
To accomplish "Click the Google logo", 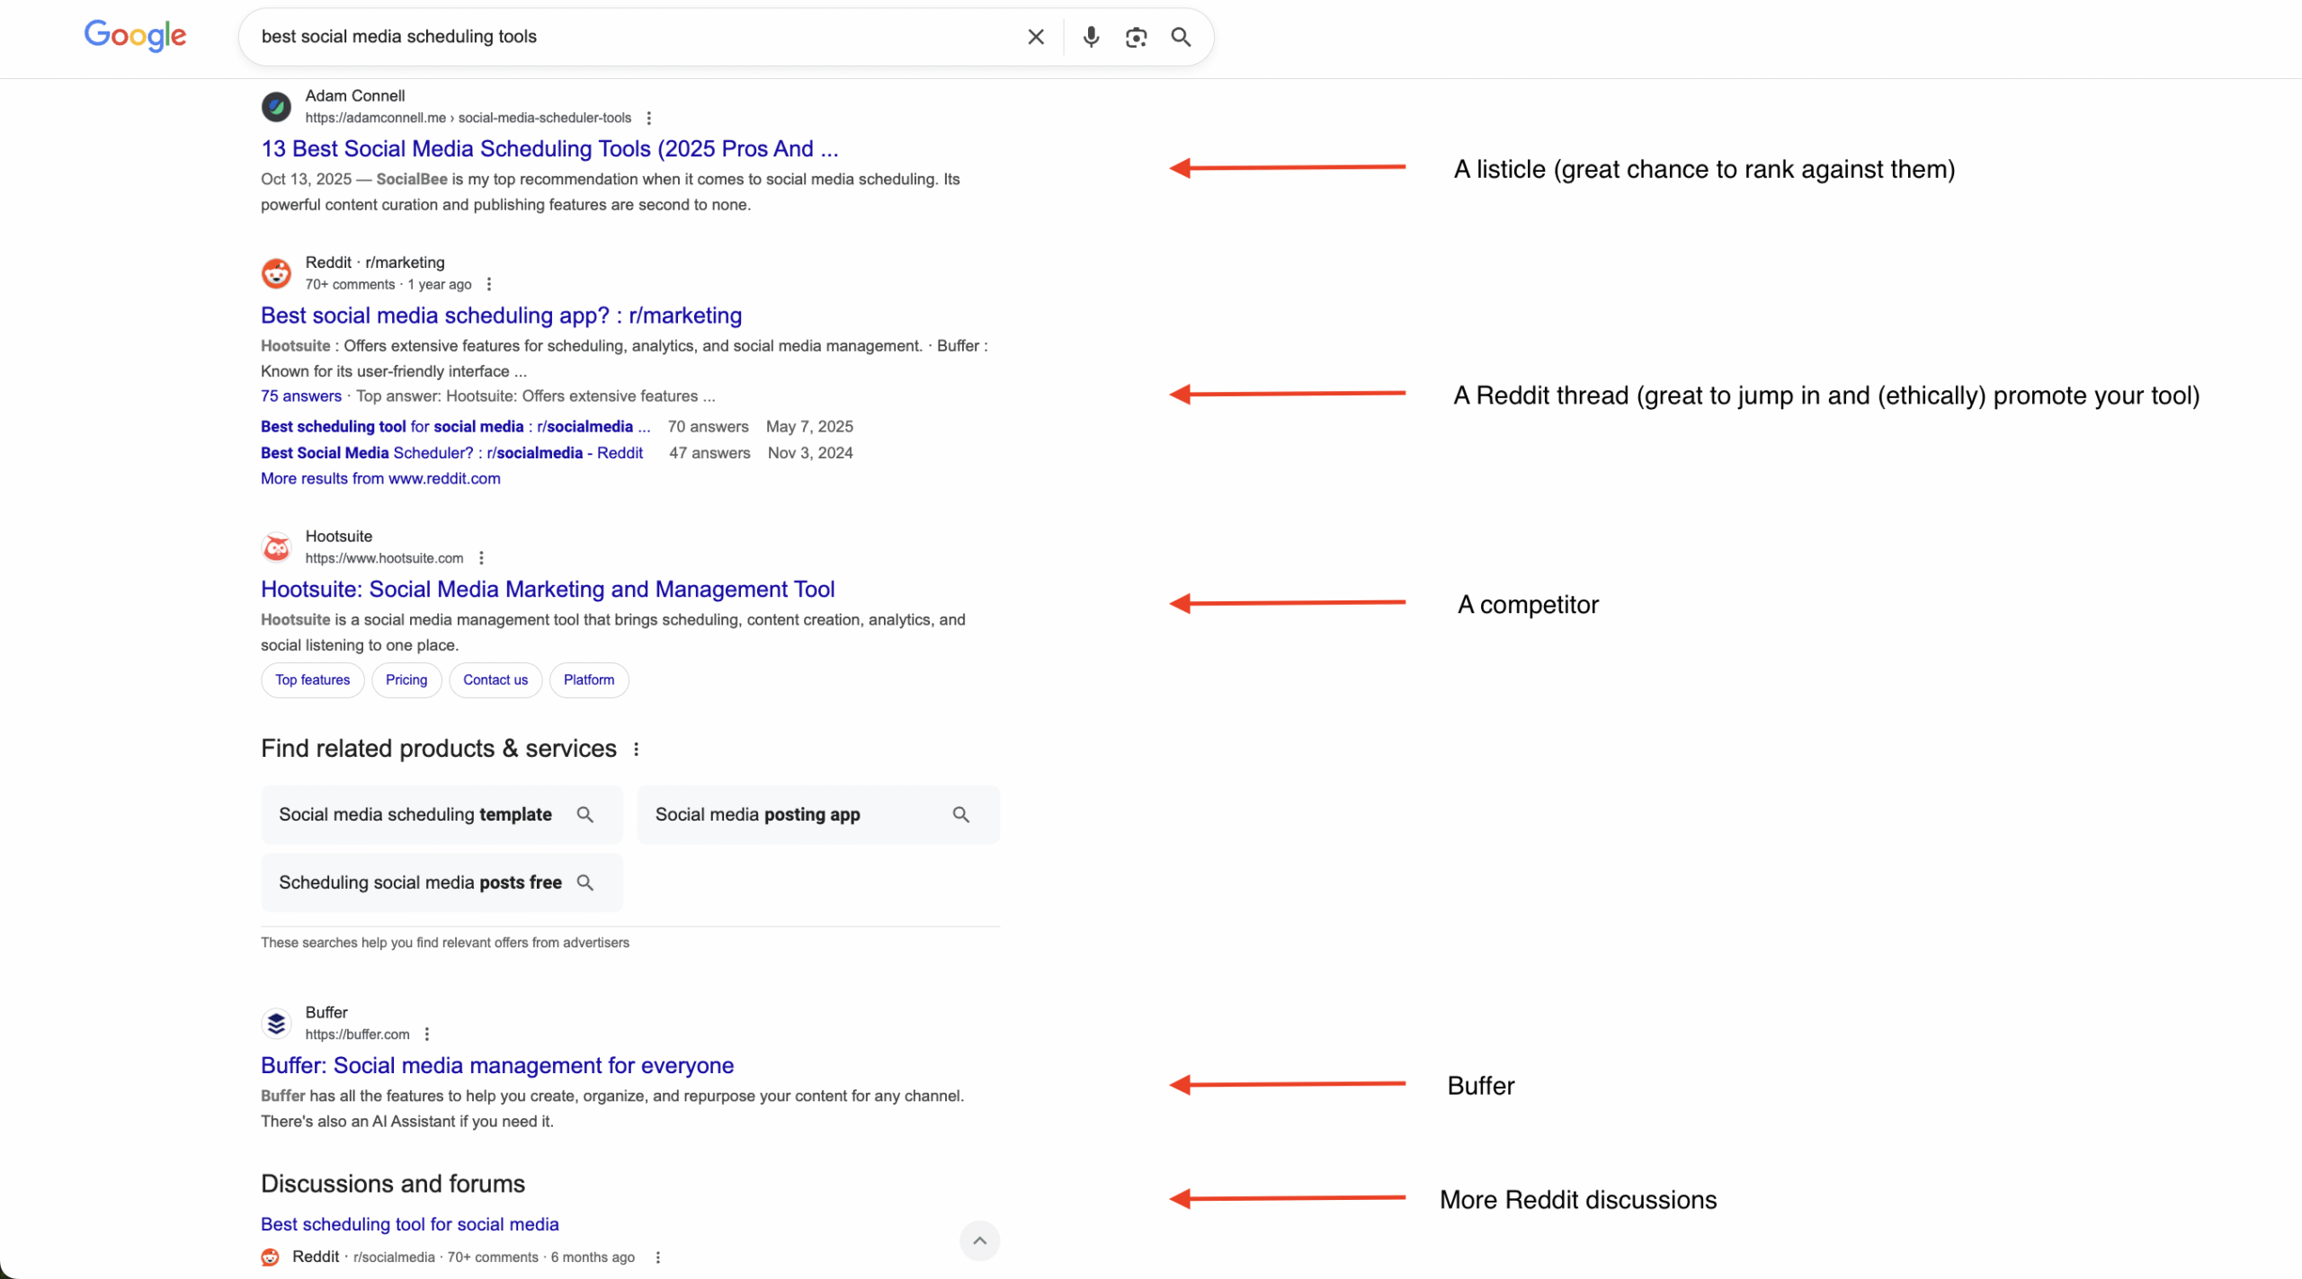I will click(135, 35).
